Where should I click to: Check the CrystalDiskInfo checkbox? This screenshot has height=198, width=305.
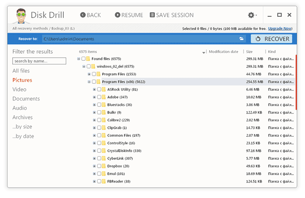pyautogui.click(x=99, y=150)
